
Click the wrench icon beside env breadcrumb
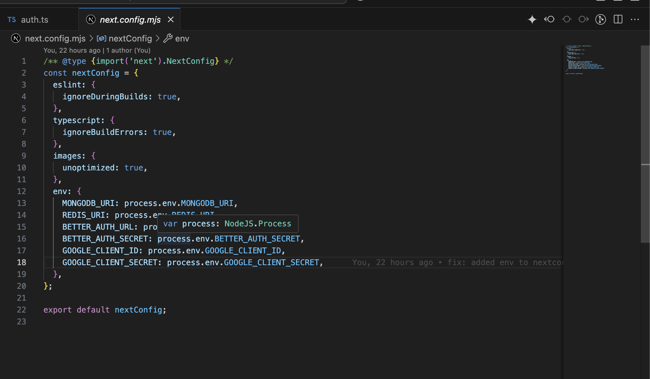pyautogui.click(x=168, y=38)
